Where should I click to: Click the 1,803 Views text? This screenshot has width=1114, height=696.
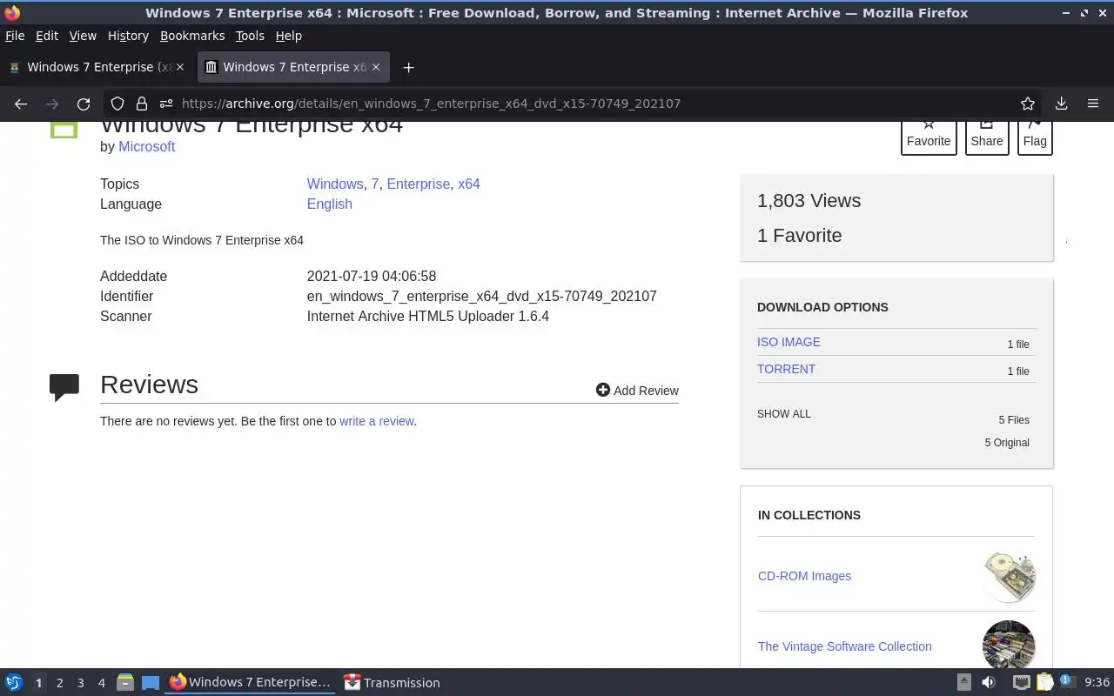809,200
